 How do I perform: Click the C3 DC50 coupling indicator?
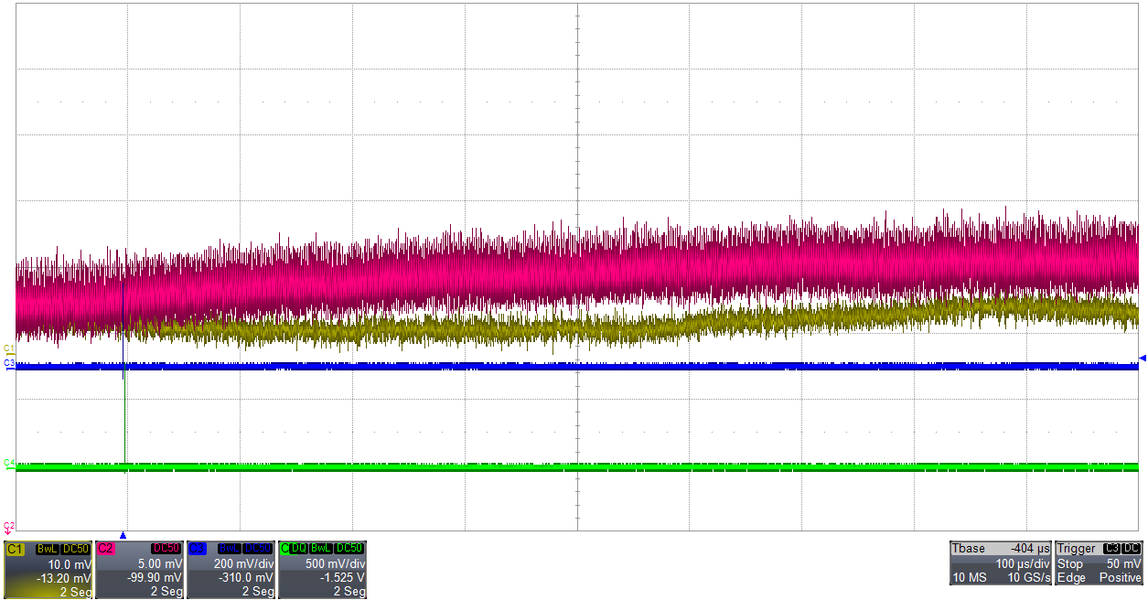pyautogui.click(x=258, y=549)
